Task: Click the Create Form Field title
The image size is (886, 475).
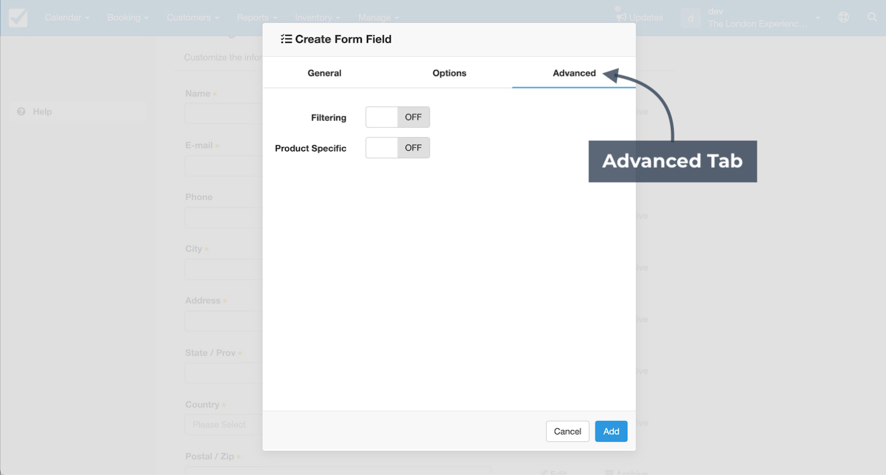Action: click(x=343, y=39)
